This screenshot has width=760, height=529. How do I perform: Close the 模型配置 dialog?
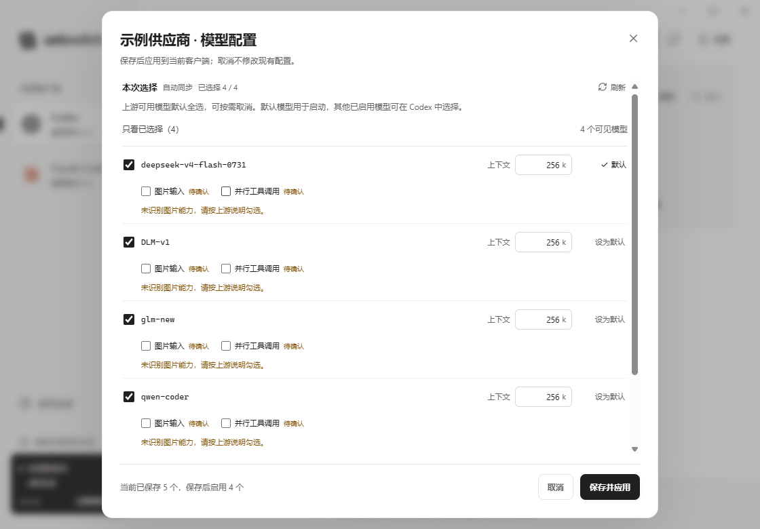tap(633, 38)
